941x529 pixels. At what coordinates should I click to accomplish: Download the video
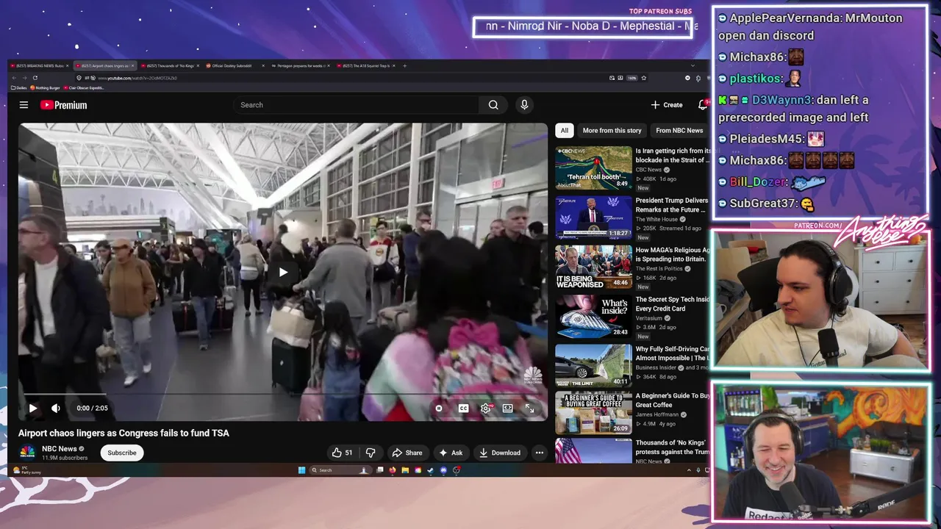pyautogui.click(x=500, y=453)
